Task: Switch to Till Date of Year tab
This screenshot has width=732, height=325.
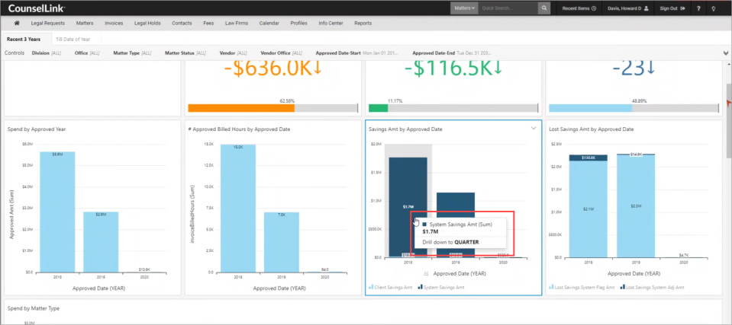Action: tap(73, 40)
